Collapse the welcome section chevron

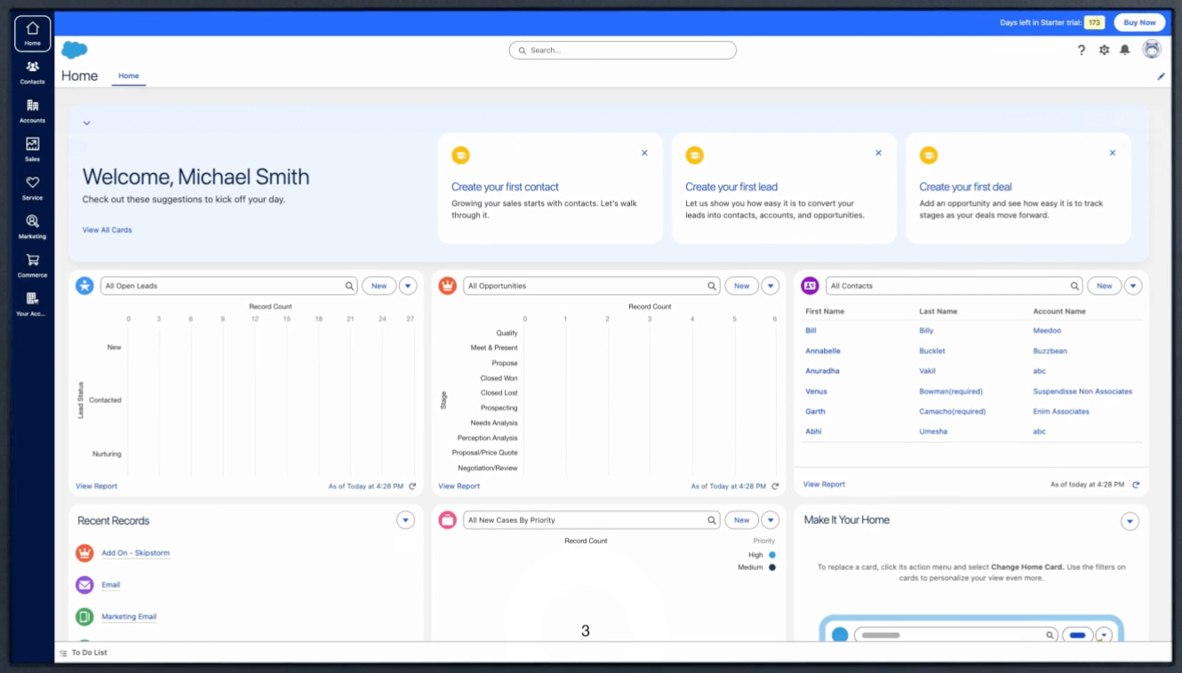pyautogui.click(x=86, y=123)
